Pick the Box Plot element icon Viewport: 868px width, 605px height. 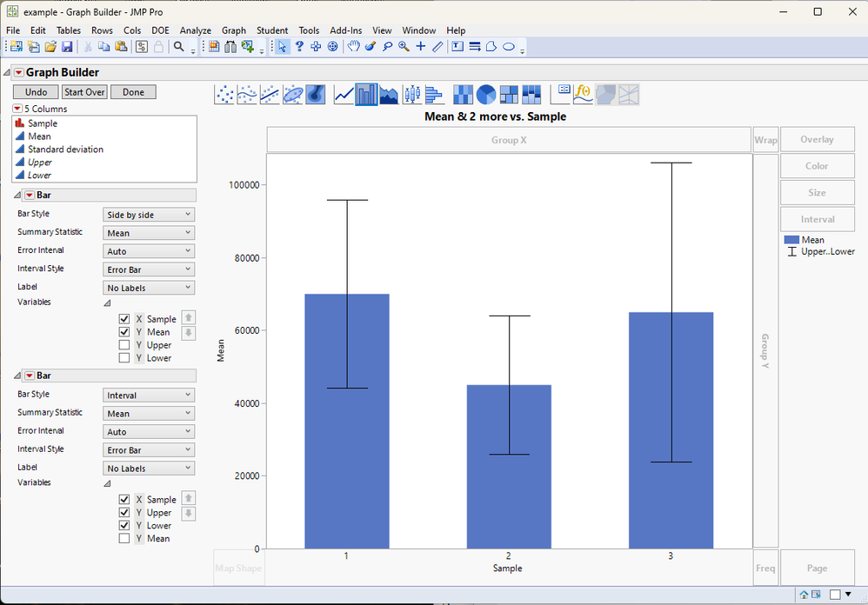412,95
